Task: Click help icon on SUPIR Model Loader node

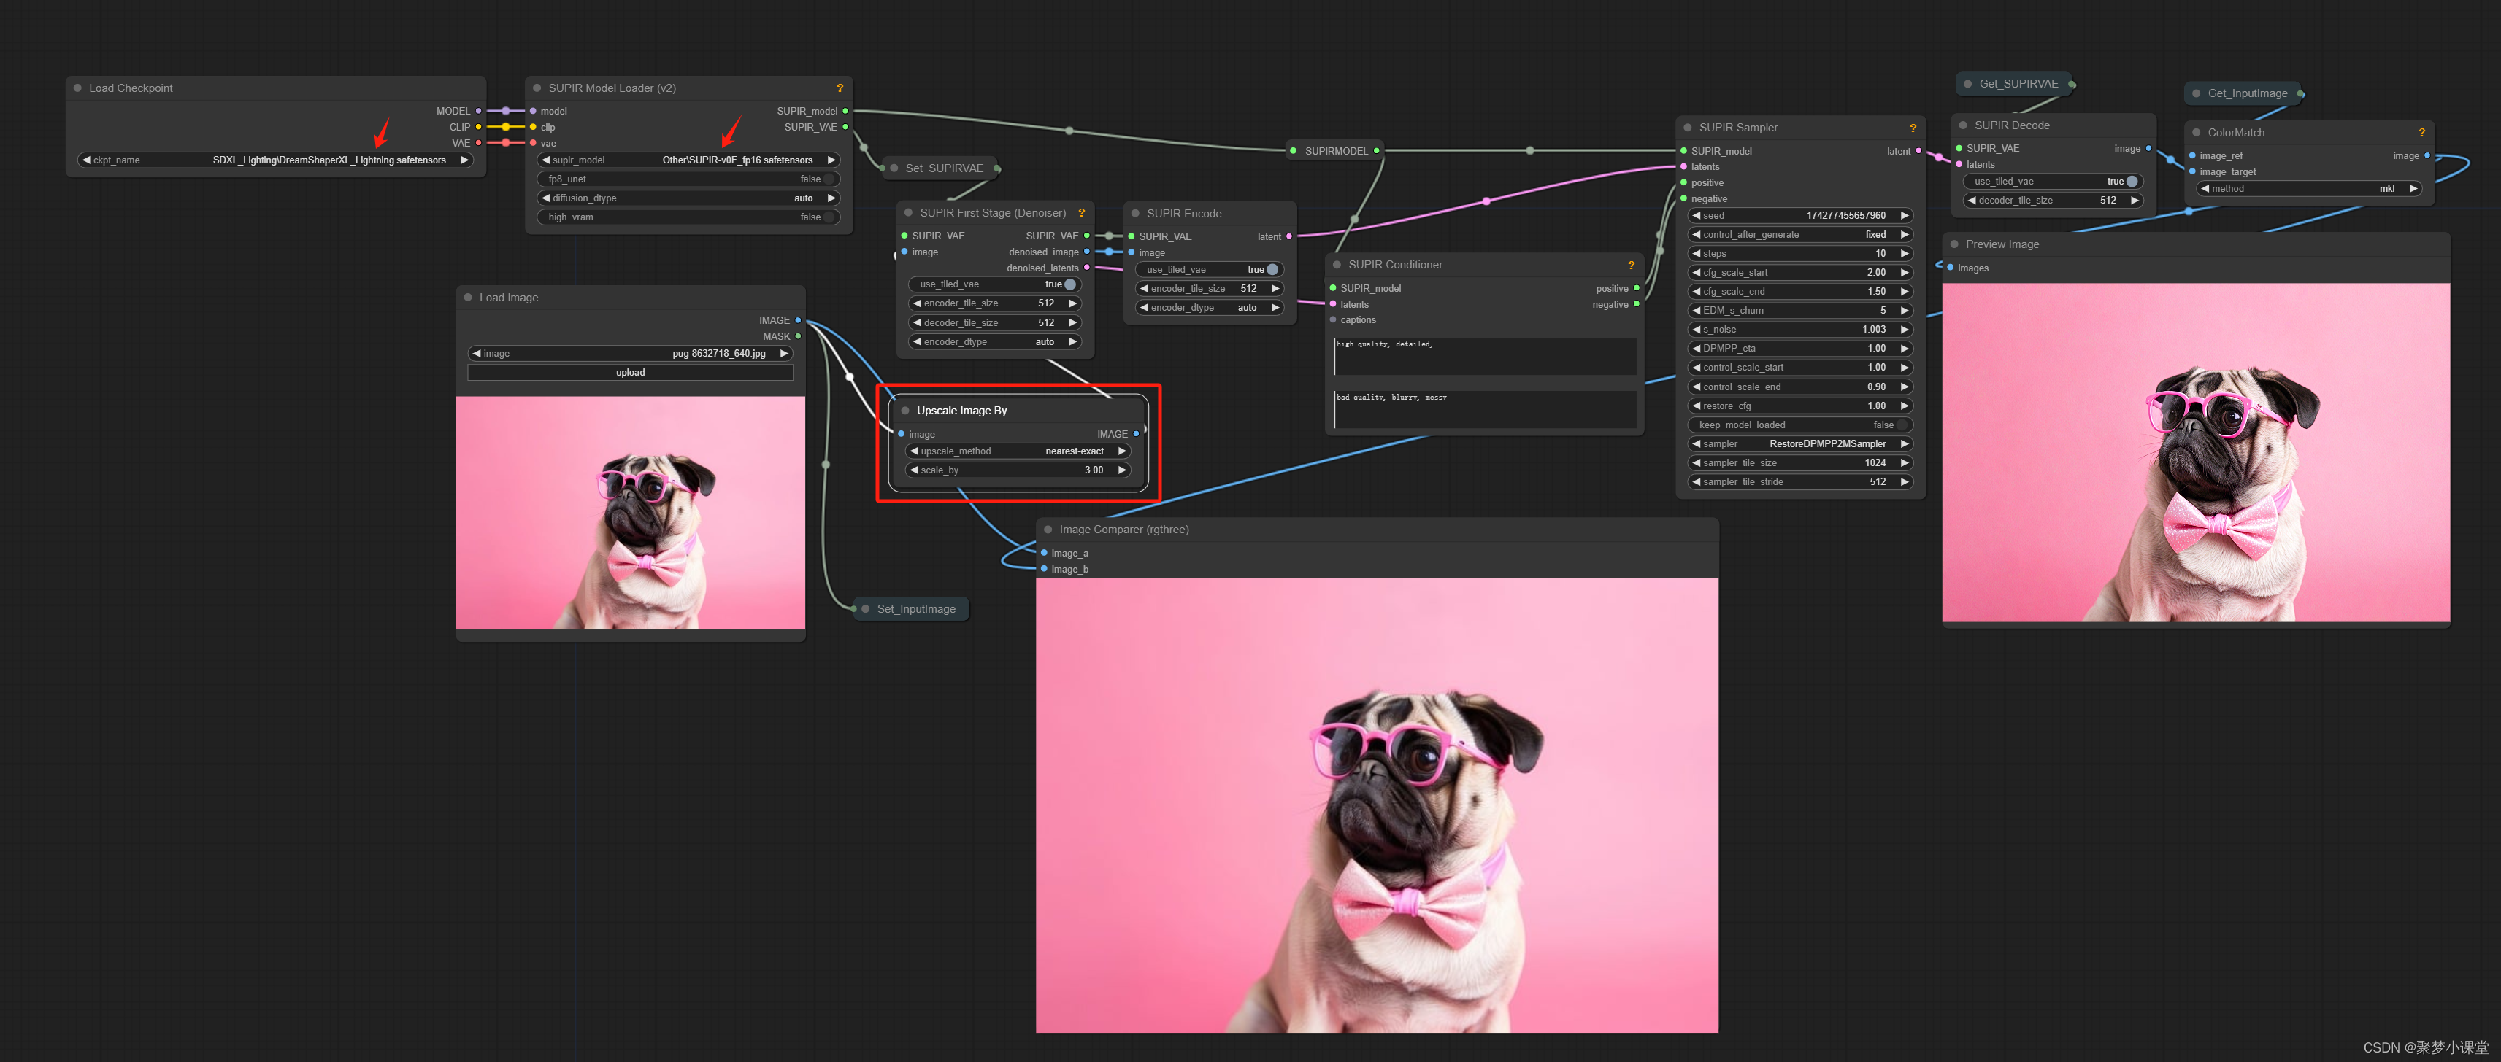Action: point(840,88)
